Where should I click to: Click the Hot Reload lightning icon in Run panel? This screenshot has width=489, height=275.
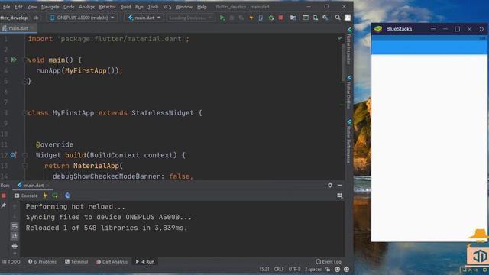pyautogui.click(x=45, y=196)
